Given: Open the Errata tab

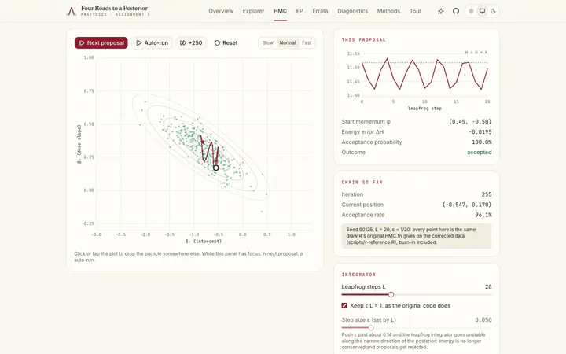Looking at the screenshot, I should pos(320,11).
